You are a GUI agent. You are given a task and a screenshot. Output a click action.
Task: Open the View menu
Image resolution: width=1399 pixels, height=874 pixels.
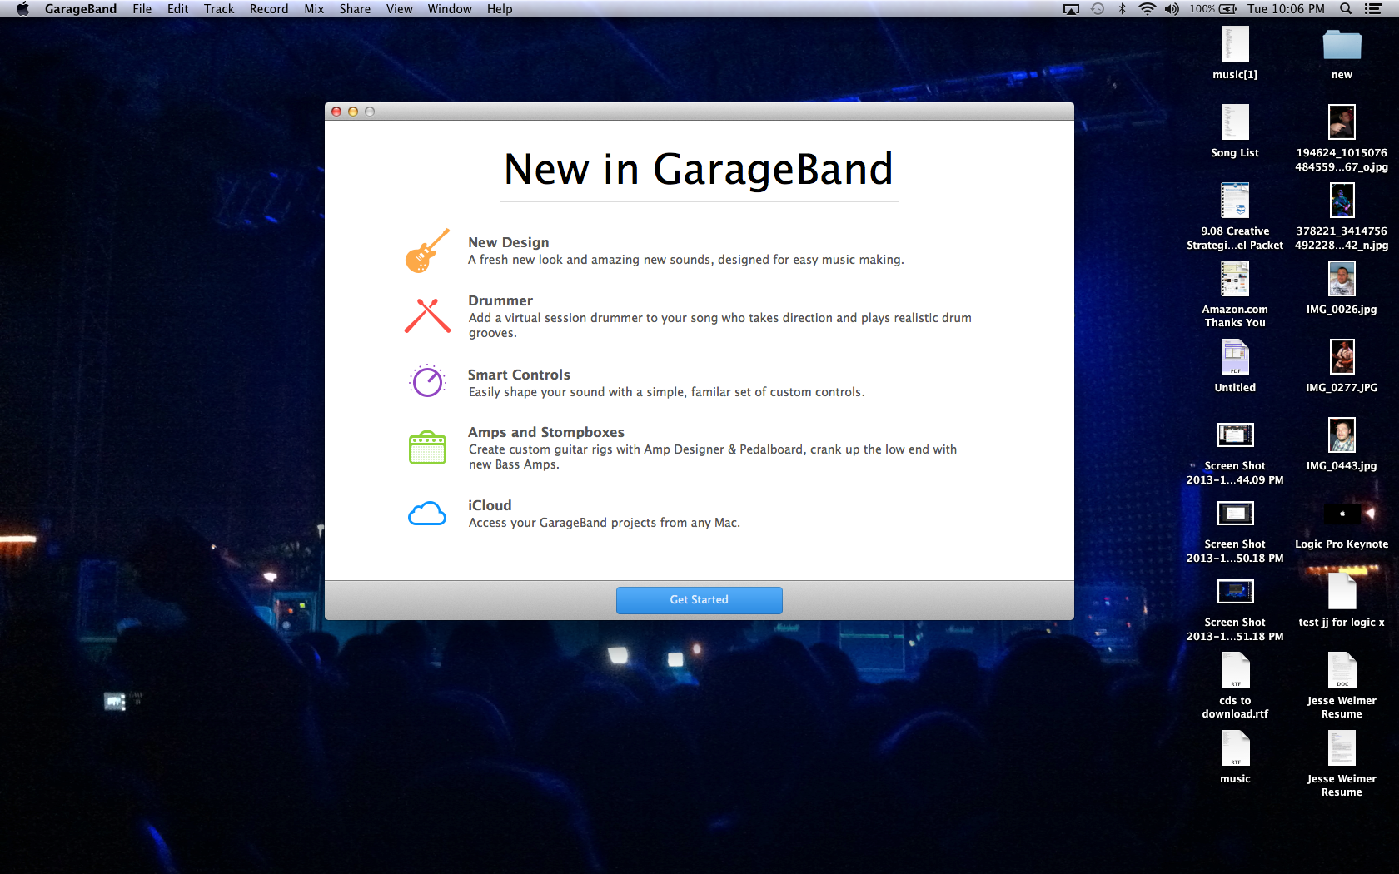click(x=399, y=9)
